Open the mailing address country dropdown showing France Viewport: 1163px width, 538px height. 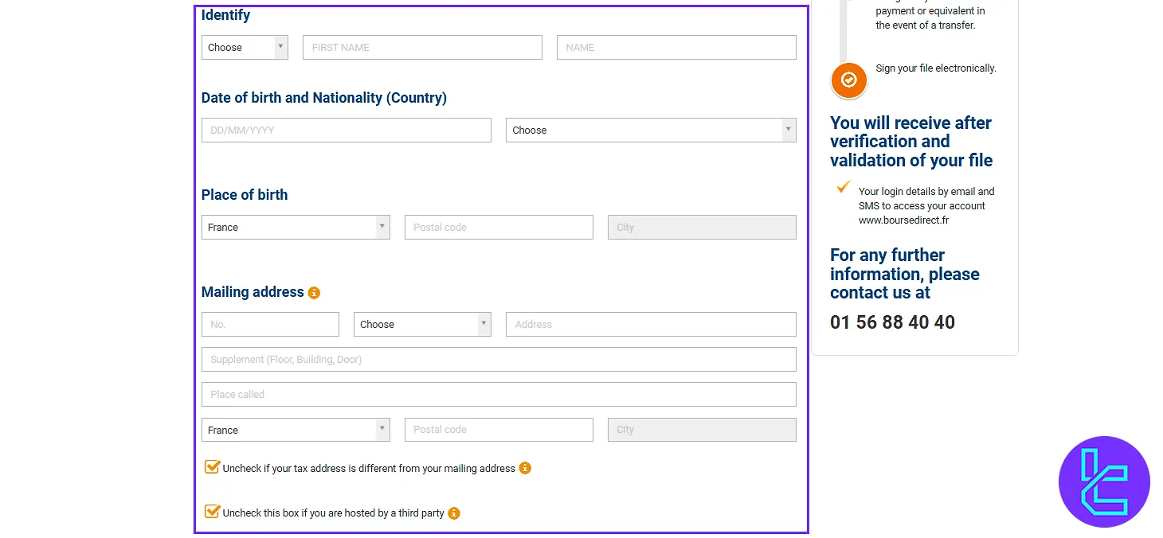(x=296, y=429)
